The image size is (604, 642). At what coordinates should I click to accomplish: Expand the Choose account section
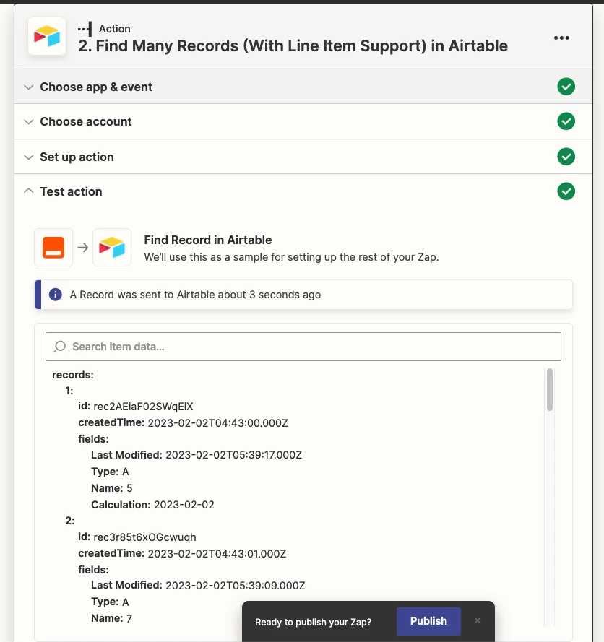click(x=303, y=121)
